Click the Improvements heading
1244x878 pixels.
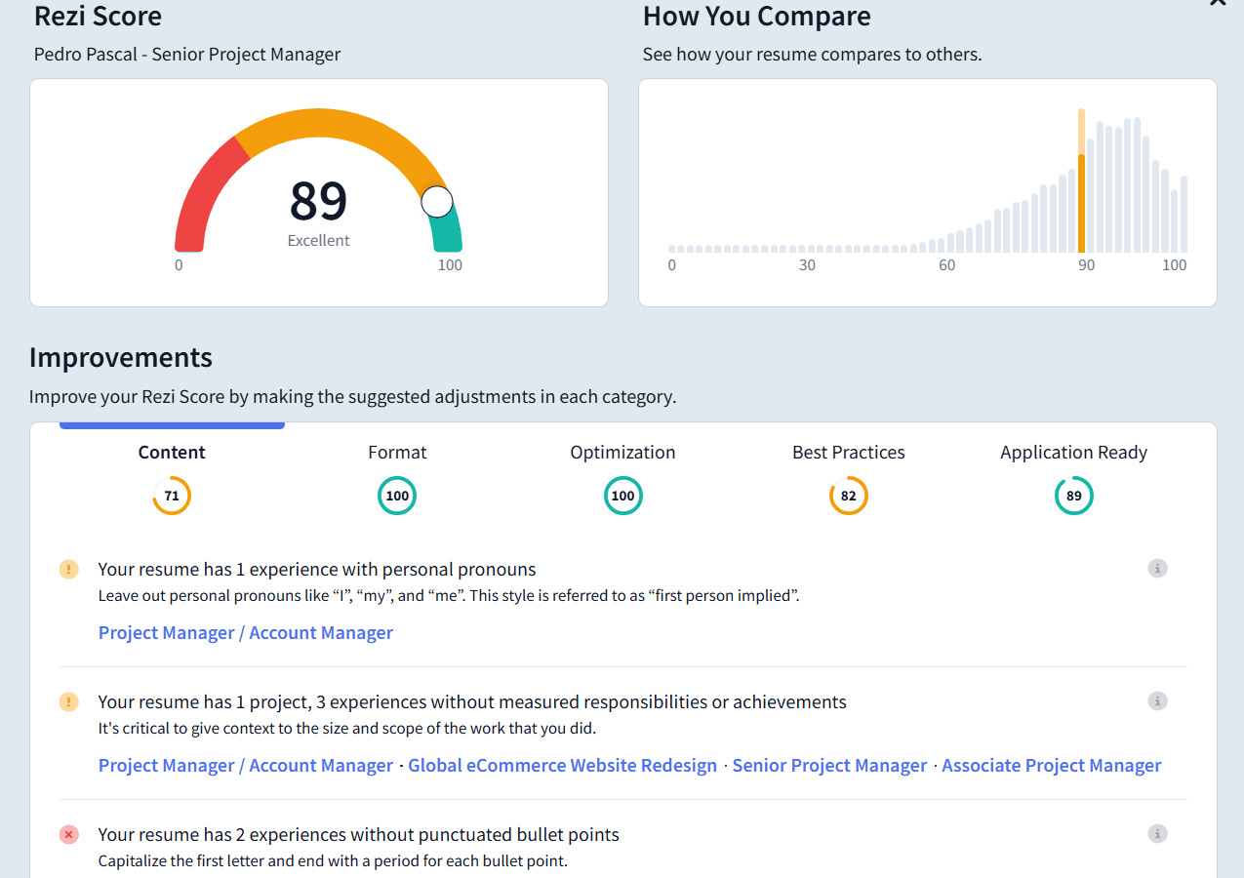click(x=121, y=358)
